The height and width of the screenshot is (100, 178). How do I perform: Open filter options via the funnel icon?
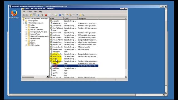pyautogui.click(x=77, y=15)
